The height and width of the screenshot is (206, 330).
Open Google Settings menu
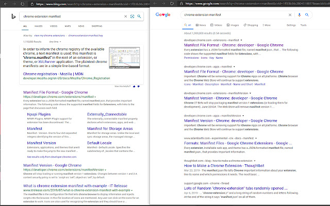[291, 25]
